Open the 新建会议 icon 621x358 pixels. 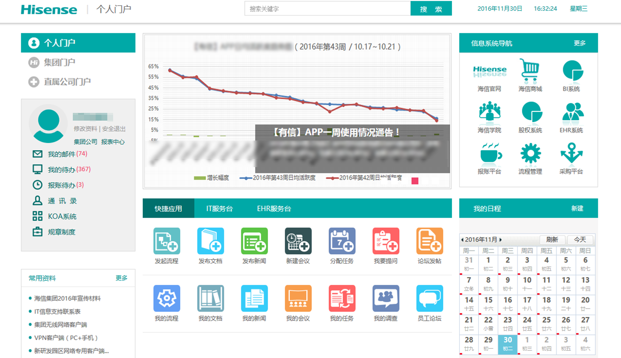point(298,241)
